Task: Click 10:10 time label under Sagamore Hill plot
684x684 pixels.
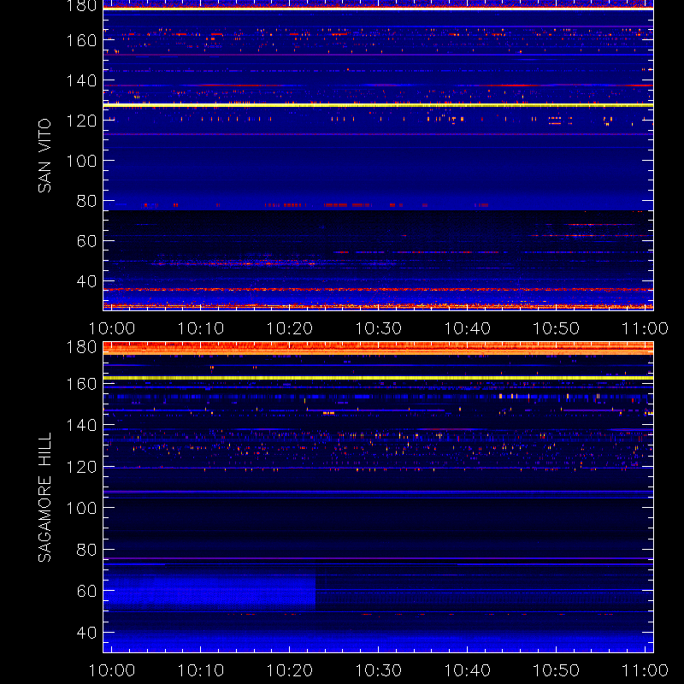Action: 201,670
